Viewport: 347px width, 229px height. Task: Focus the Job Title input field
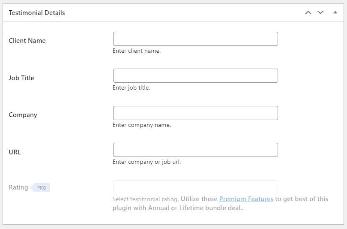[x=195, y=76]
